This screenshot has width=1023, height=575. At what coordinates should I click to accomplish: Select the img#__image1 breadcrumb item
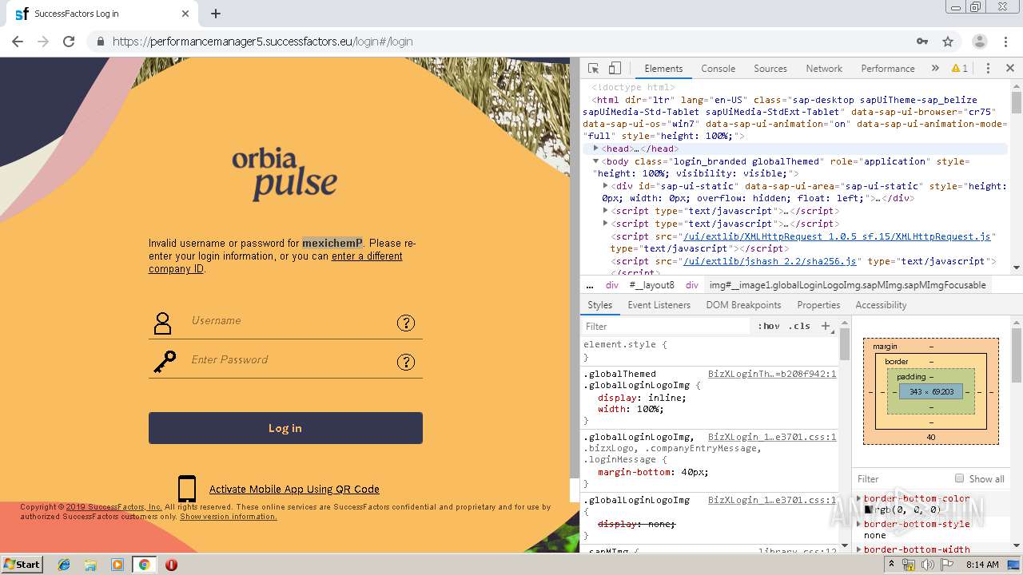tap(847, 285)
